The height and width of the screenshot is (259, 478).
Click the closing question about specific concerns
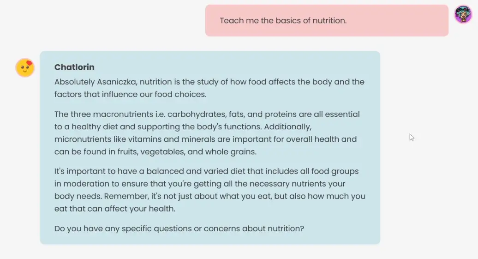tap(179, 229)
